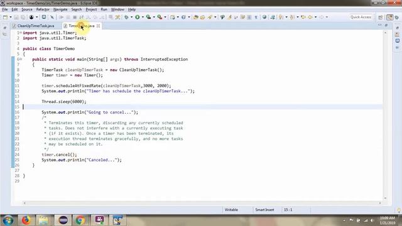The image size is (402, 226).
Task: Open the Windows Start button
Action: (x=8, y=220)
